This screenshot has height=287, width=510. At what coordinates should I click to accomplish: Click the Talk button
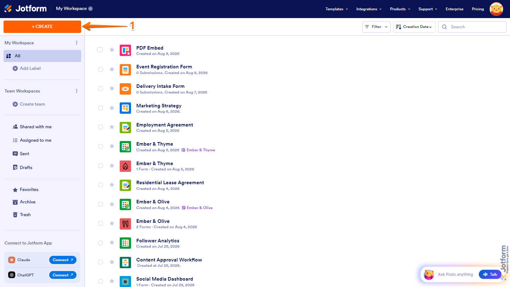490,274
